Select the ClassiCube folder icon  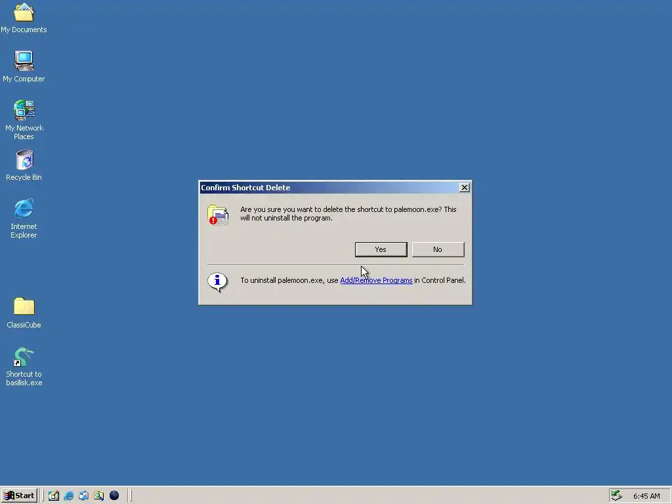[x=24, y=313]
